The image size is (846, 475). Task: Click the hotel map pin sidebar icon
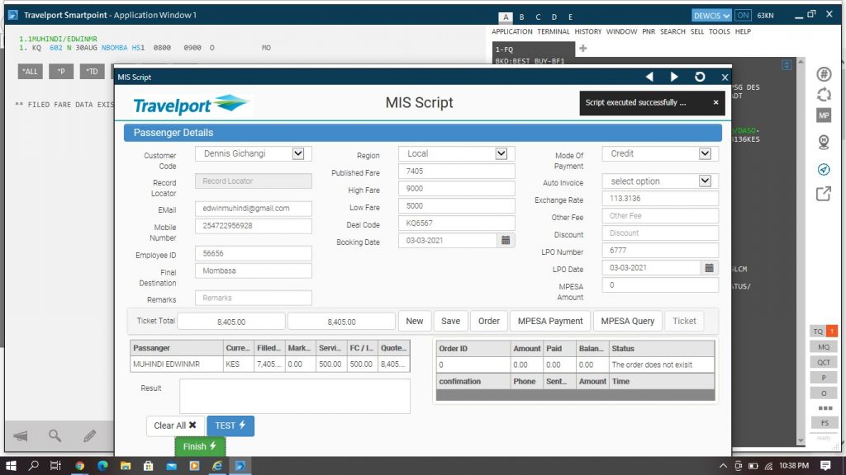[x=824, y=142]
